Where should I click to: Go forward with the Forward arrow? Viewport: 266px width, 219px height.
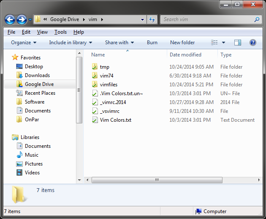(x=22, y=19)
